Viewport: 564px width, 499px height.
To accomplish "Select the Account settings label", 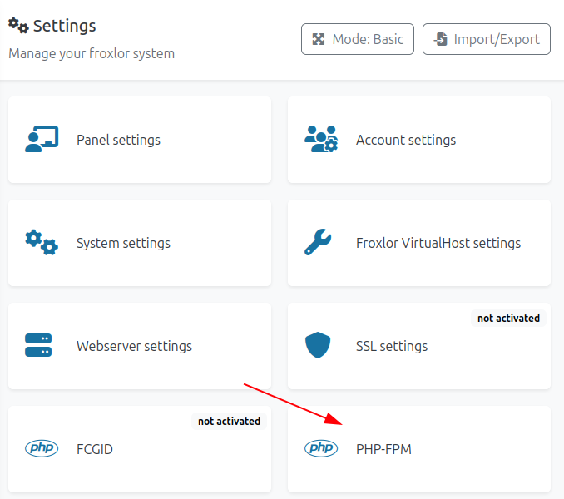I will tap(406, 140).
